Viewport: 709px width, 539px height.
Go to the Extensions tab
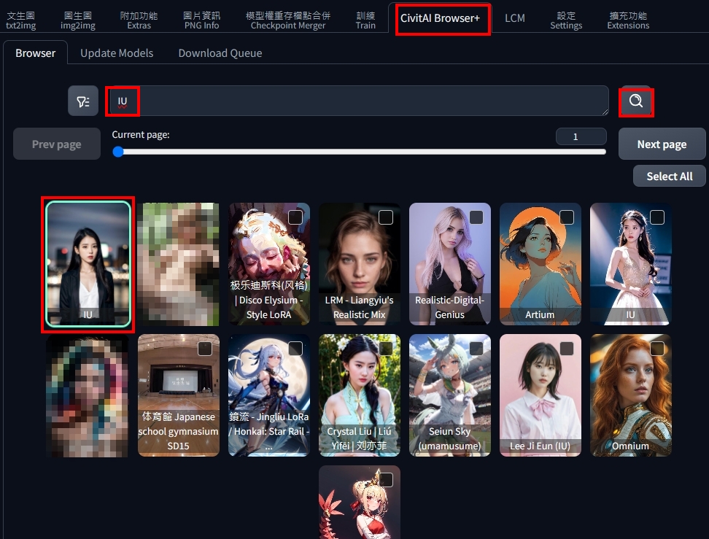627,20
